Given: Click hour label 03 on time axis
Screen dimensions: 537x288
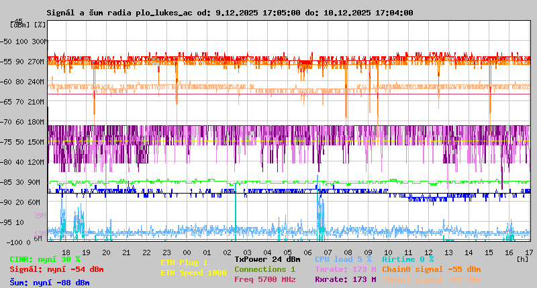Looking at the screenshot, I should 247,253.
